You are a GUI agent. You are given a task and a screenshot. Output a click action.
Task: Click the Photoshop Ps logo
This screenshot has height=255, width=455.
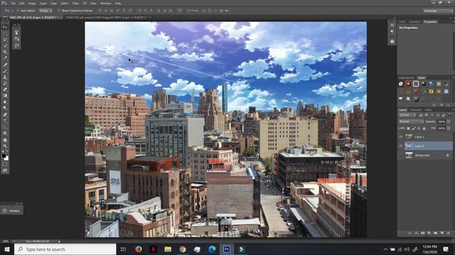point(4,3)
